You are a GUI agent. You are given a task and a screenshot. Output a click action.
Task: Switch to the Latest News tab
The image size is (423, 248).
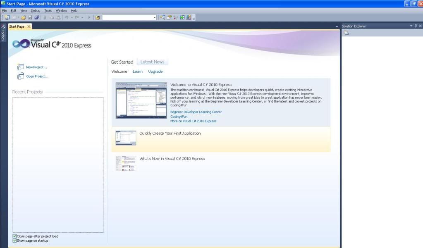[x=153, y=62]
